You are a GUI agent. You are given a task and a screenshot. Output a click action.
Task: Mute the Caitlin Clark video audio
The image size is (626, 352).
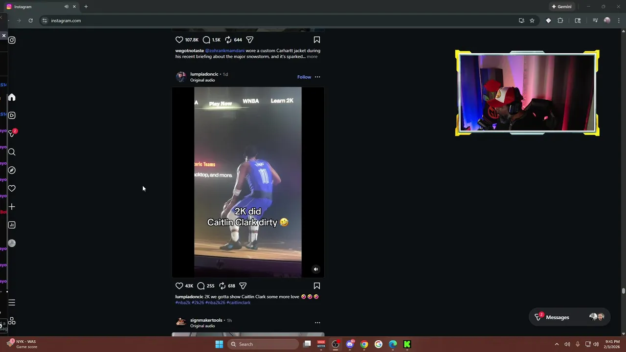316,269
